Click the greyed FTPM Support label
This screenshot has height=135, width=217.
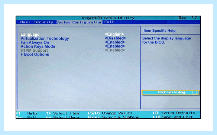coord(34,51)
